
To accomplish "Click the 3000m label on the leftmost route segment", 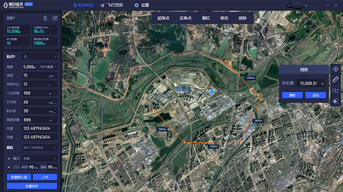I will 162,129.
